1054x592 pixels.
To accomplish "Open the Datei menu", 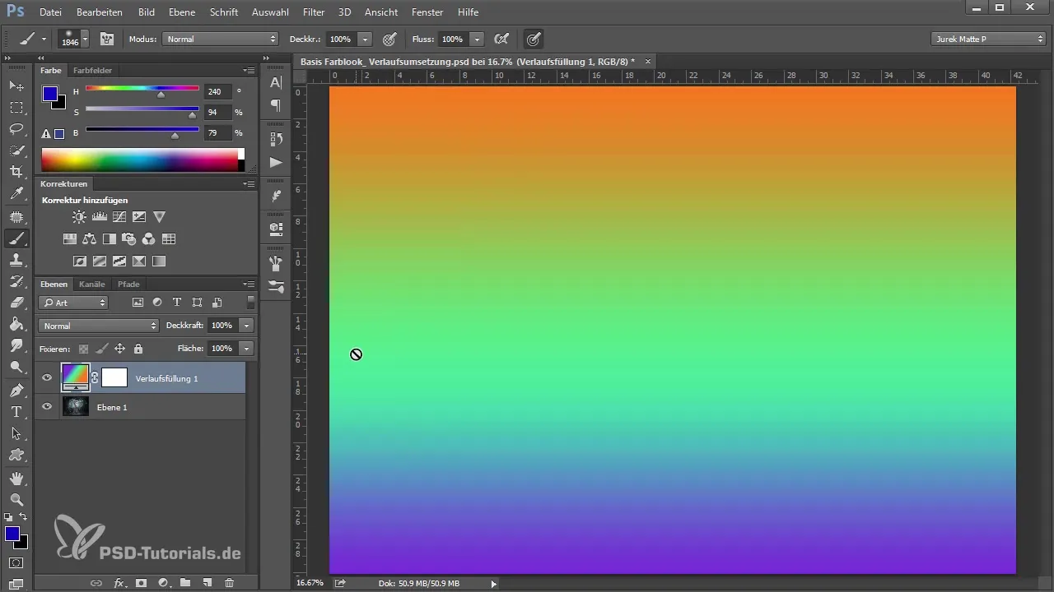I will pos(50,12).
